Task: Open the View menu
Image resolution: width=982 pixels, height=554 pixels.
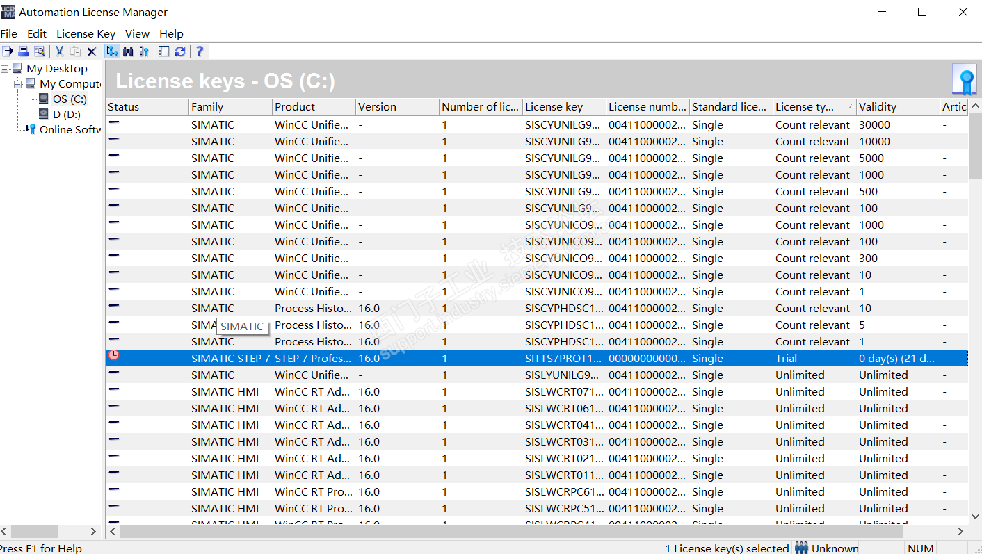Action: pyautogui.click(x=137, y=33)
